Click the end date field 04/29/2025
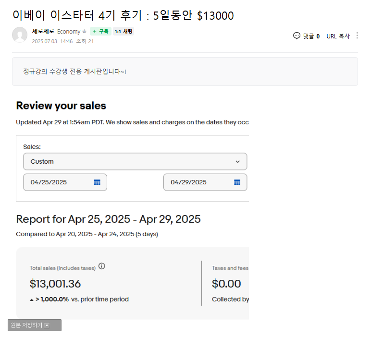 tap(205, 182)
